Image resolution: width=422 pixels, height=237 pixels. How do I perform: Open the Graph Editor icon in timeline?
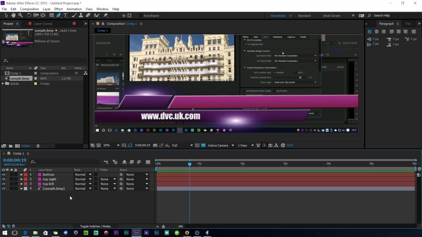click(x=148, y=162)
